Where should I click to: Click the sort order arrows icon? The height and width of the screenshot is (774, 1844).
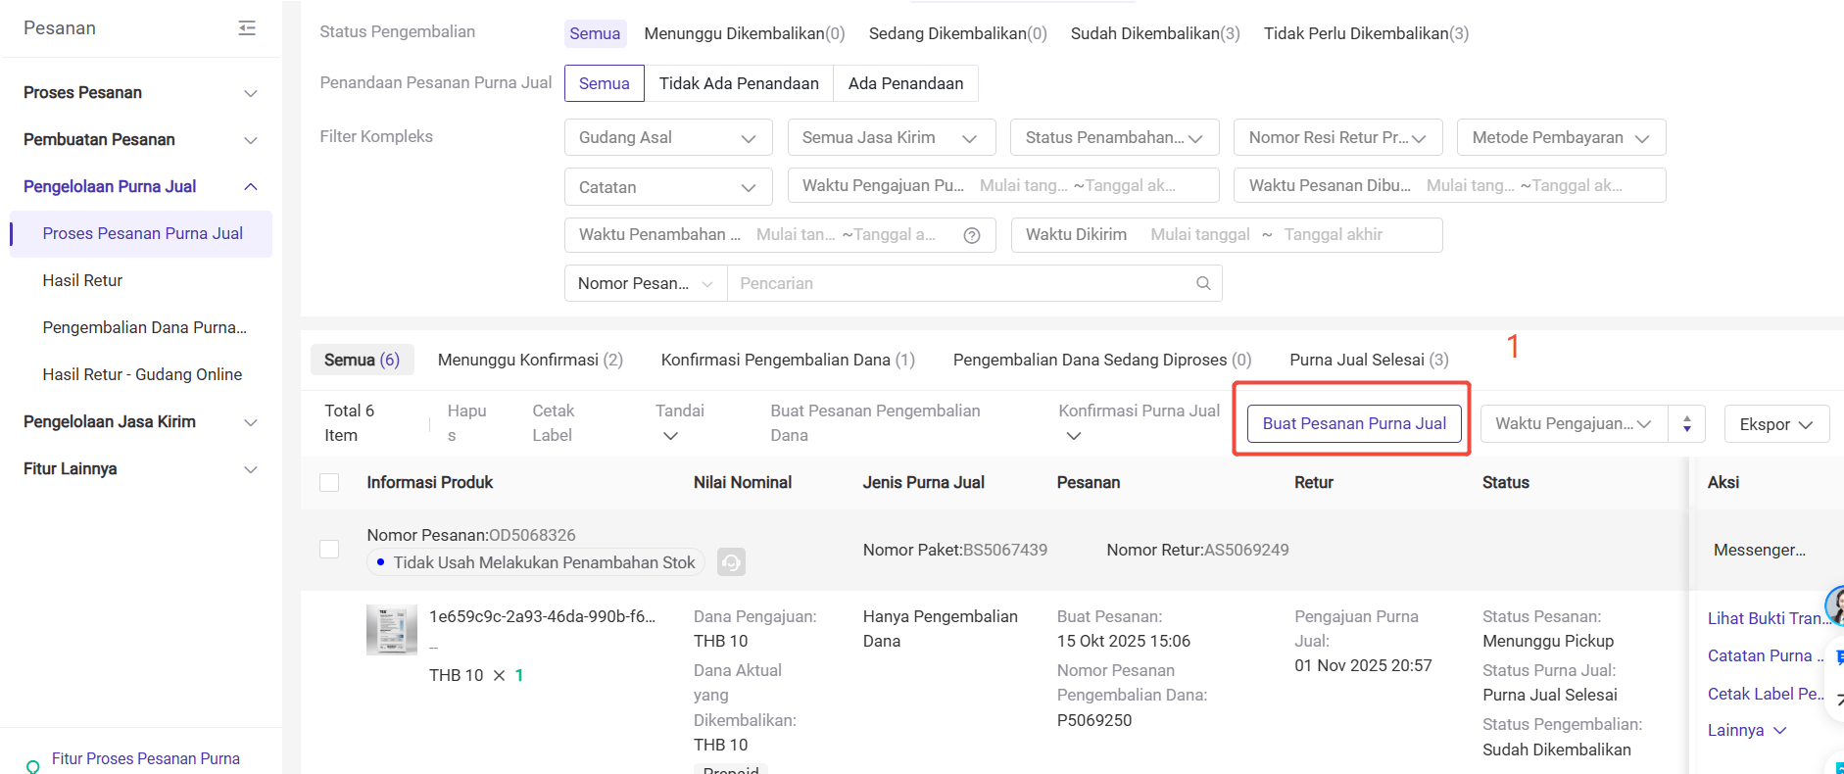[x=1686, y=424]
